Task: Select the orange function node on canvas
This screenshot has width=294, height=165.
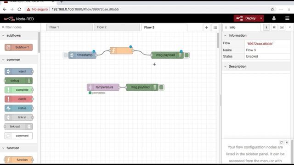Action: tap(121, 50)
